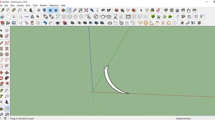Select the Scale tool
This screenshot has height=120, width=215.
[1, 84]
